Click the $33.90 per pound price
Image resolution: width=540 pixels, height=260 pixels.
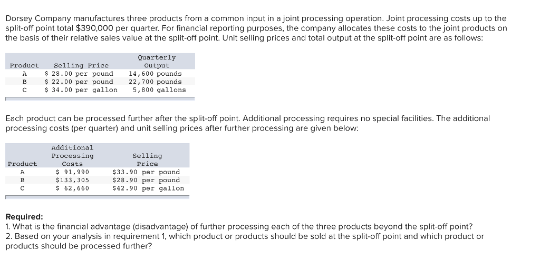tap(147, 172)
